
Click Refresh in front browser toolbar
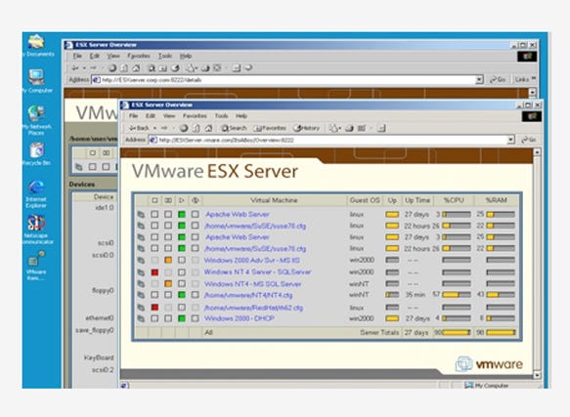tap(196, 128)
